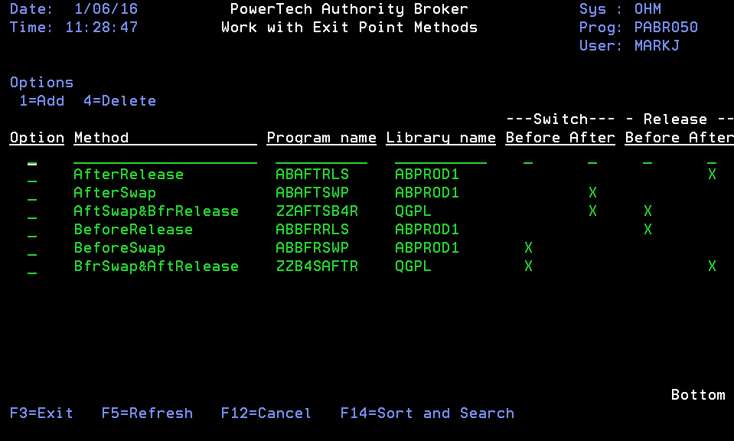Select the AfterRelease method name

(x=129, y=174)
